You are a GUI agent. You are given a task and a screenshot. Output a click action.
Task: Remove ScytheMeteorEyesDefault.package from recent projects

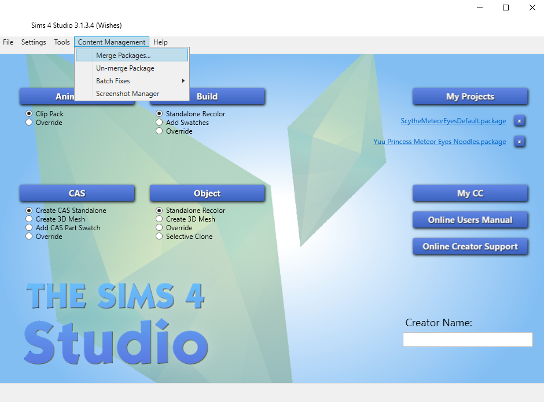coord(519,121)
